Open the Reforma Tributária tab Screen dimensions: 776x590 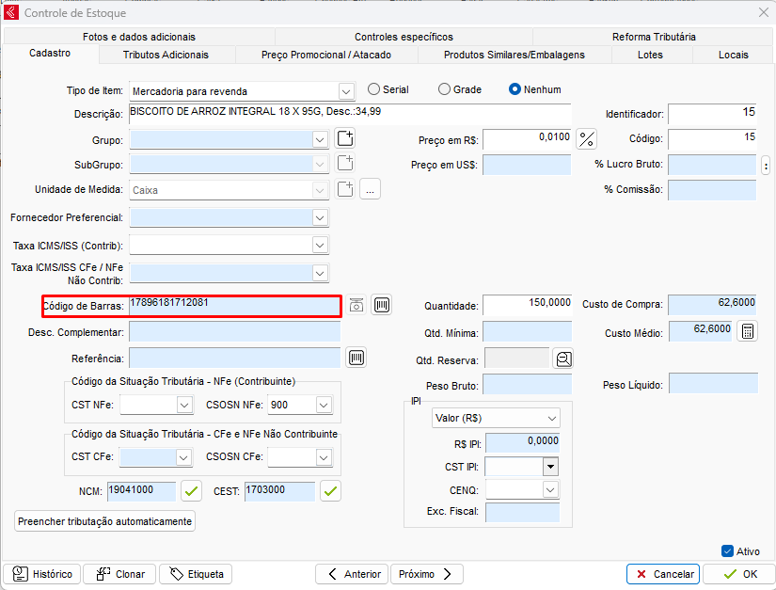tap(654, 37)
